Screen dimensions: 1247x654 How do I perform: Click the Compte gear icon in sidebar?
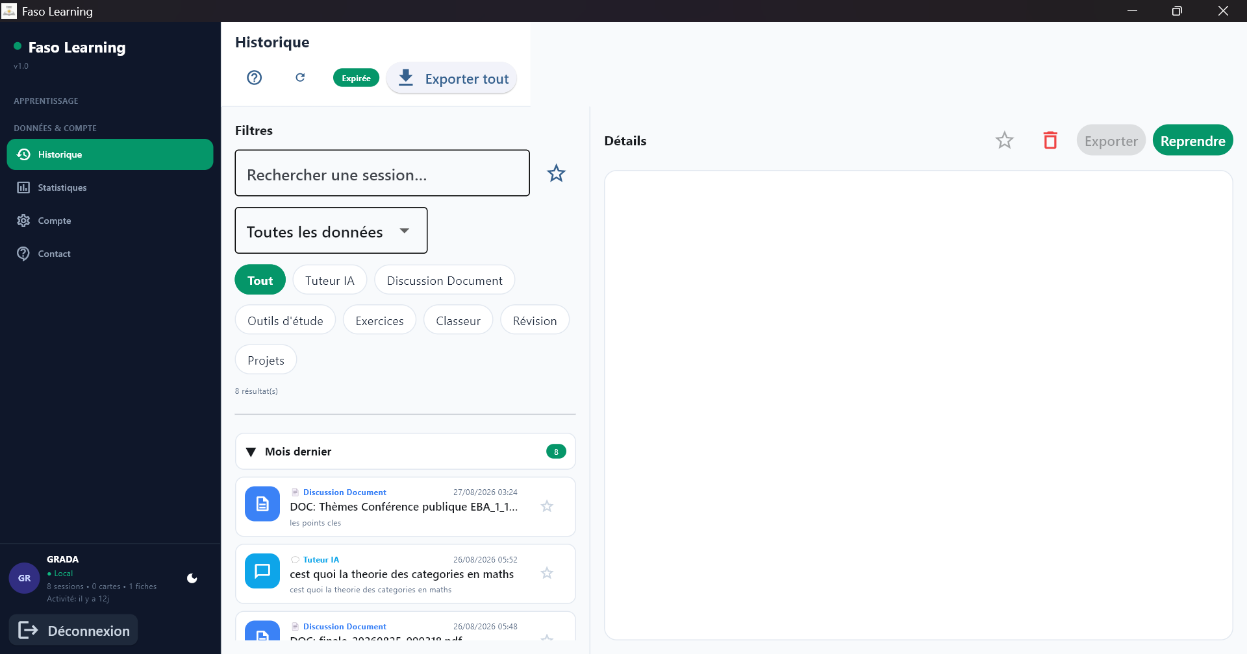(23, 221)
